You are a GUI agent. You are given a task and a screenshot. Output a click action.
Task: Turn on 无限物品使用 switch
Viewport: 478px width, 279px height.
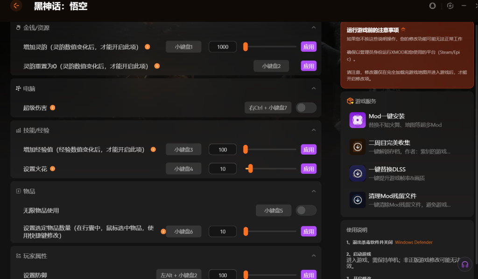tap(306, 211)
